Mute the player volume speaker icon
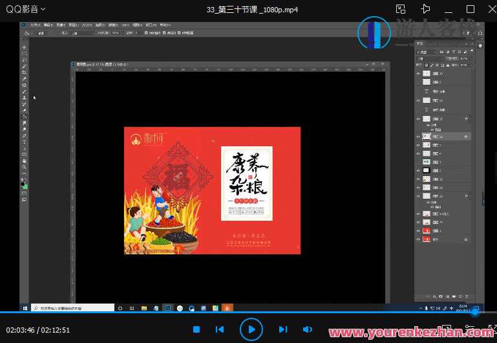Screen dimensions: 497x343 coord(308,329)
